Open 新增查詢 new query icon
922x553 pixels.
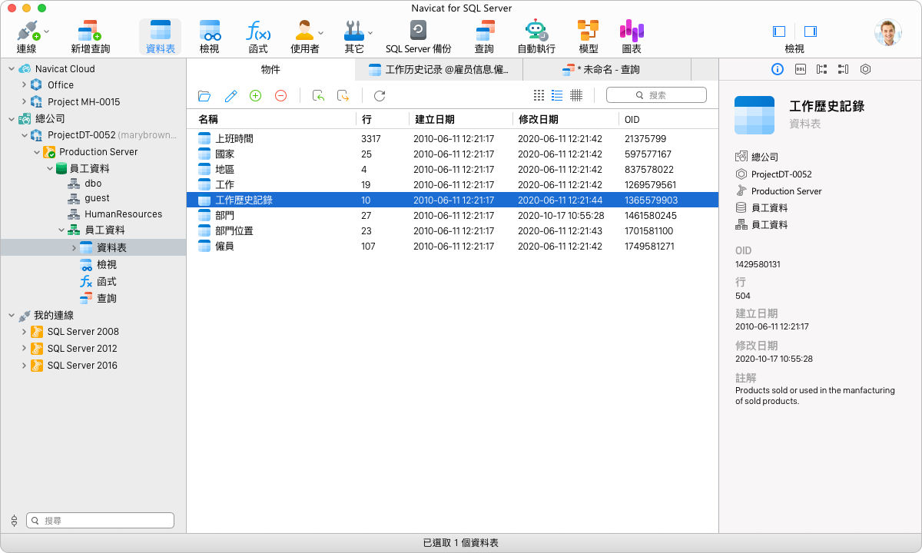90,31
